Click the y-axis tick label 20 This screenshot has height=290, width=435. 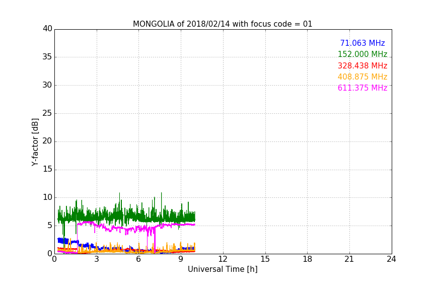click(47, 141)
